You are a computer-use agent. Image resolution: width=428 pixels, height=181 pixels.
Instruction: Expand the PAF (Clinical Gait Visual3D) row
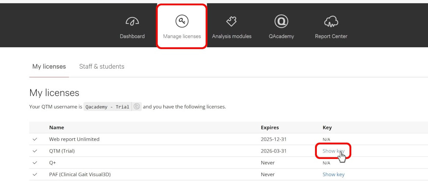[x=35, y=175]
